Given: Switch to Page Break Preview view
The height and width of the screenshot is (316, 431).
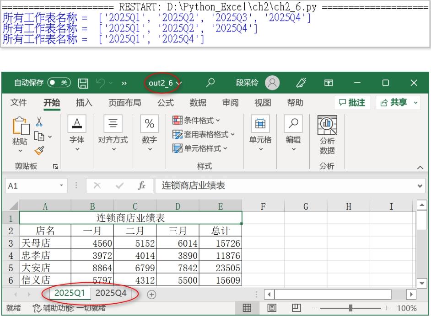Looking at the screenshot, I should tap(296, 308).
